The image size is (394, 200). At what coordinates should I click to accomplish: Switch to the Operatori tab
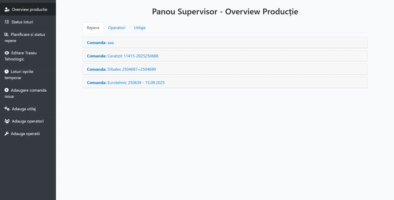pos(117,28)
